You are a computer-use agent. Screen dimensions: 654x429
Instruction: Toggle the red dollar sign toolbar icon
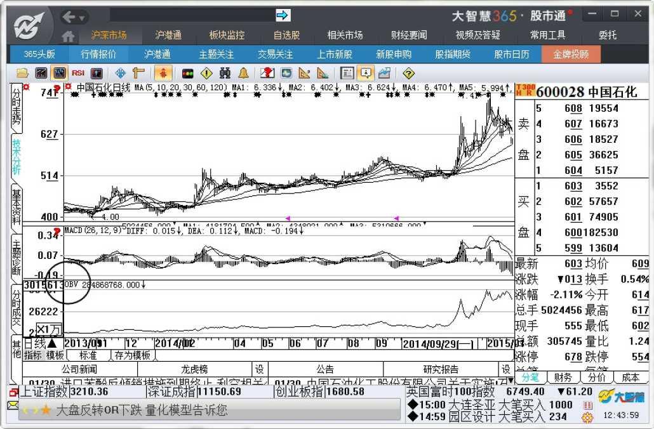[163, 74]
